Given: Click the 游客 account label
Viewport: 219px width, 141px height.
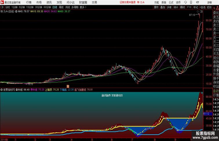Looking at the screenshot, I should pos(209,2).
